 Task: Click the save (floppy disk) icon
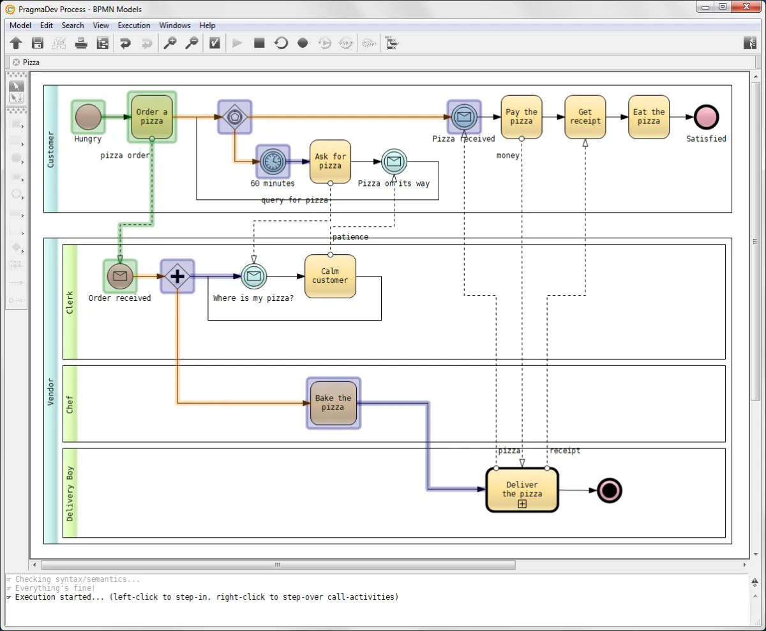38,43
